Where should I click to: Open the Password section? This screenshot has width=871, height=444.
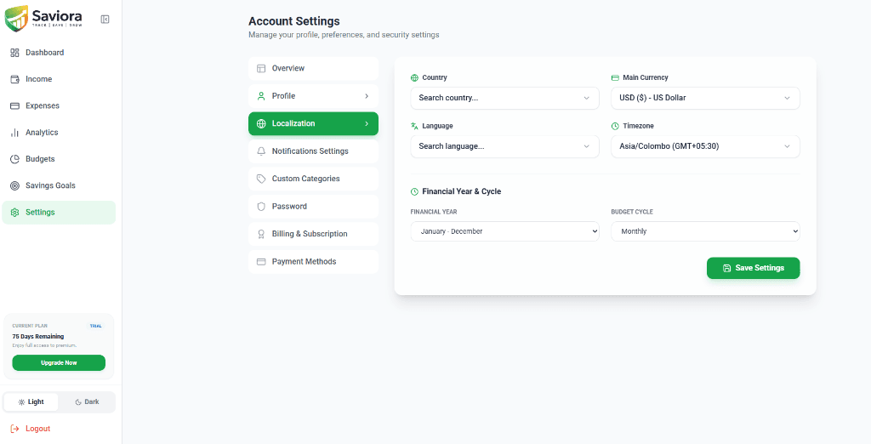pyautogui.click(x=313, y=206)
